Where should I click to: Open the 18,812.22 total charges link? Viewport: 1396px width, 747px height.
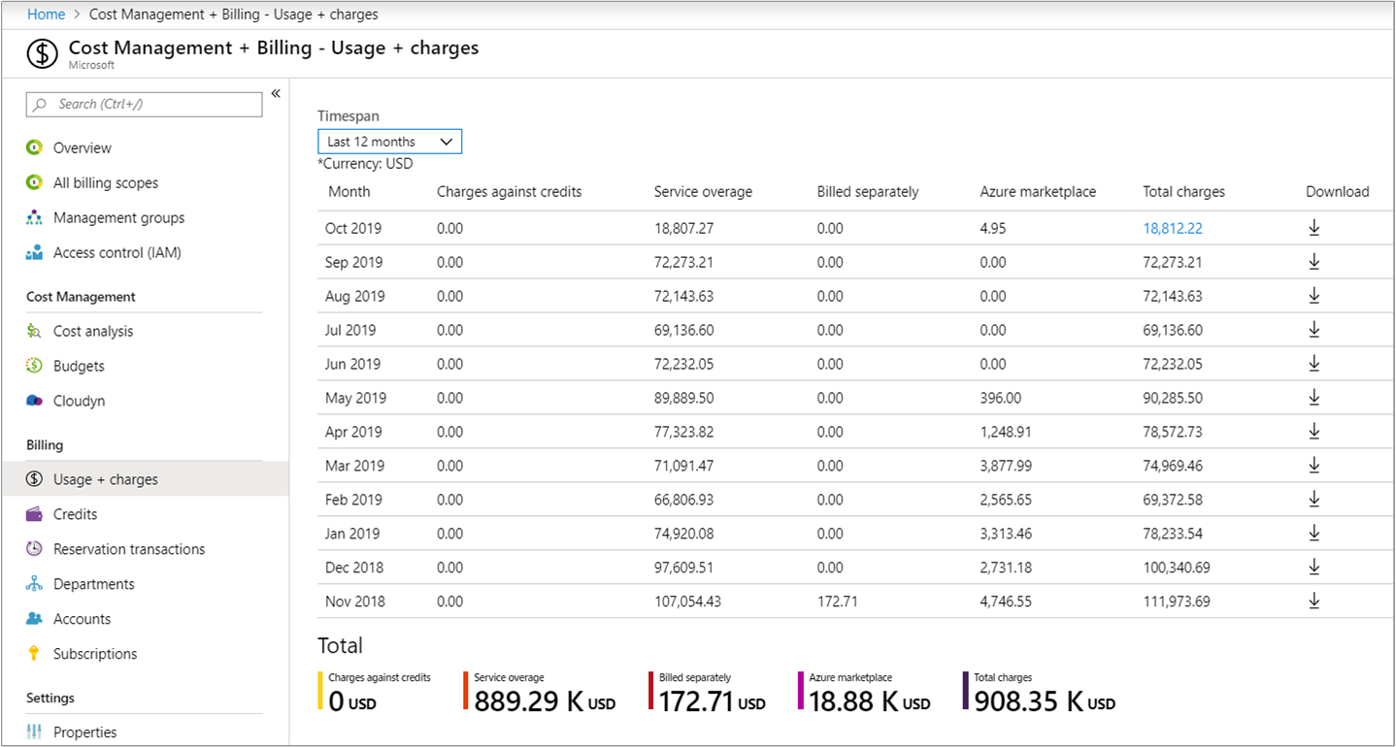1173,228
